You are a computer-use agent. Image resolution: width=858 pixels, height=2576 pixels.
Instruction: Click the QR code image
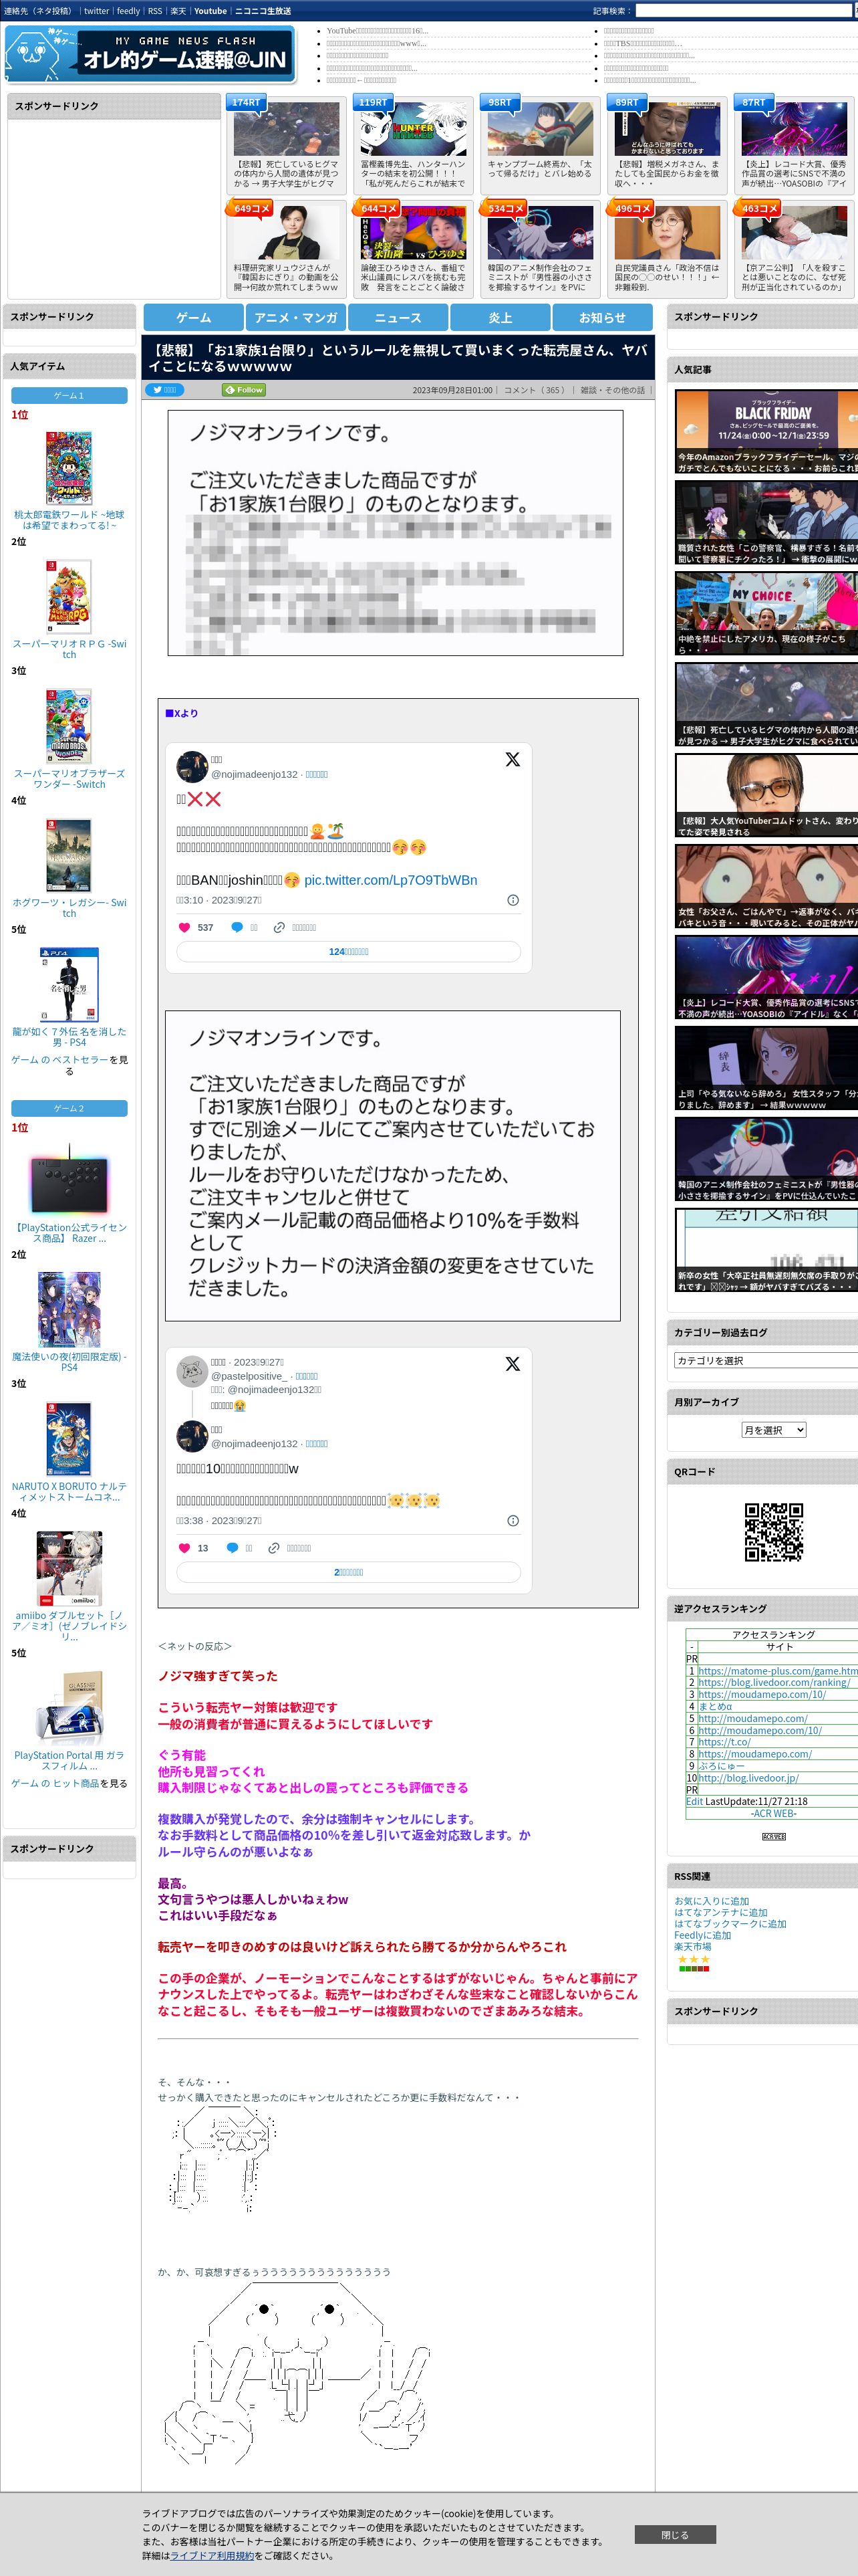point(774,1531)
